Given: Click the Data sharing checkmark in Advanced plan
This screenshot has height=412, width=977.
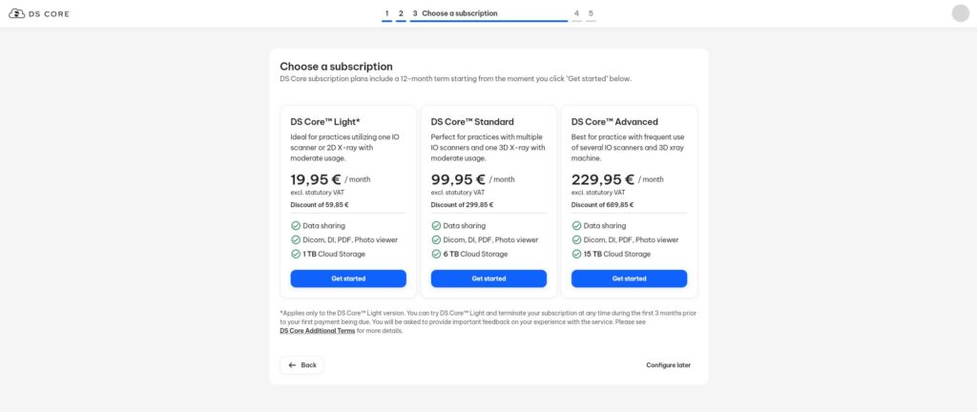Looking at the screenshot, I should coord(576,226).
